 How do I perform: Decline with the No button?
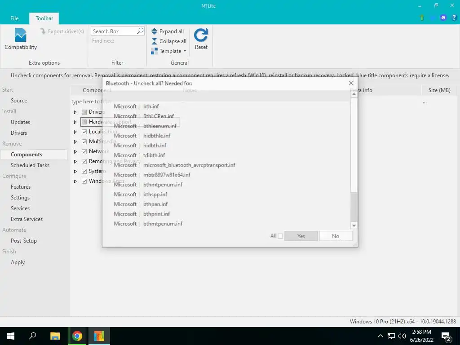(x=336, y=236)
